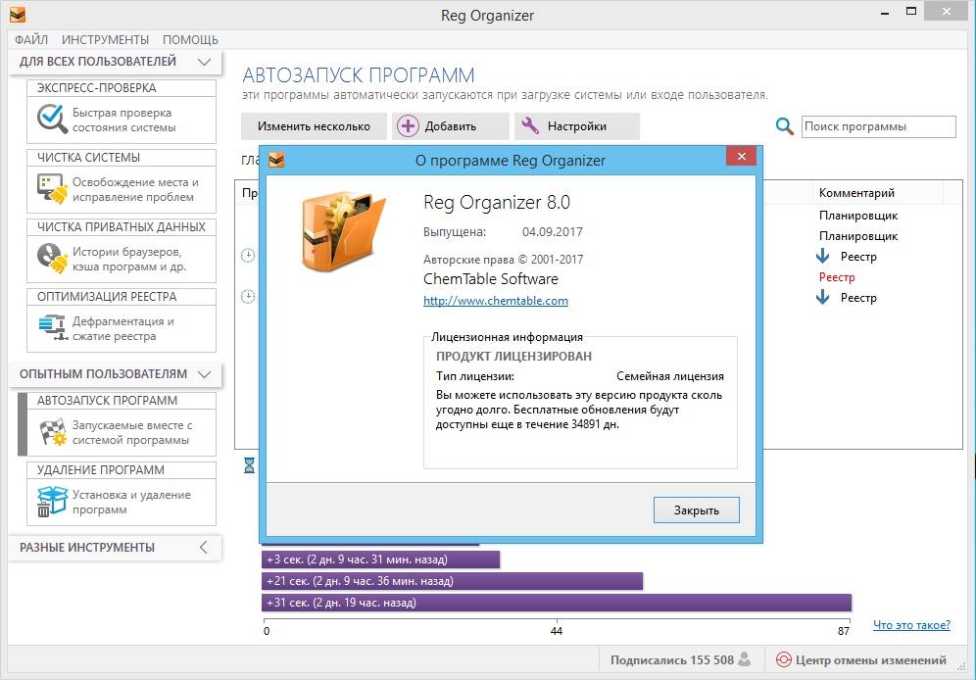
Task: Click the private data cleaning icon
Action: (52, 259)
